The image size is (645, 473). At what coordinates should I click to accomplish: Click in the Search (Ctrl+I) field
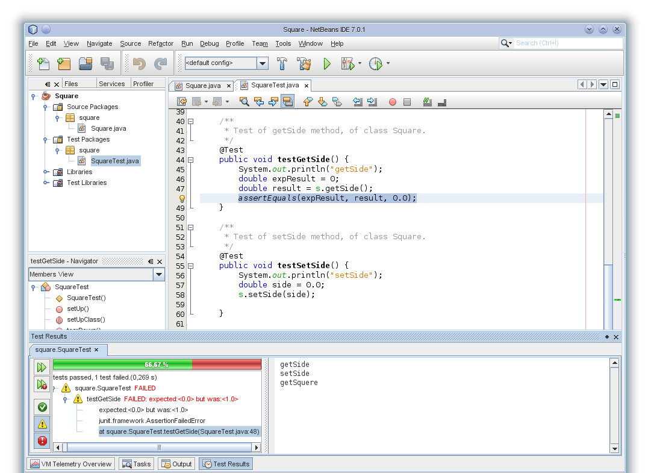(x=569, y=43)
